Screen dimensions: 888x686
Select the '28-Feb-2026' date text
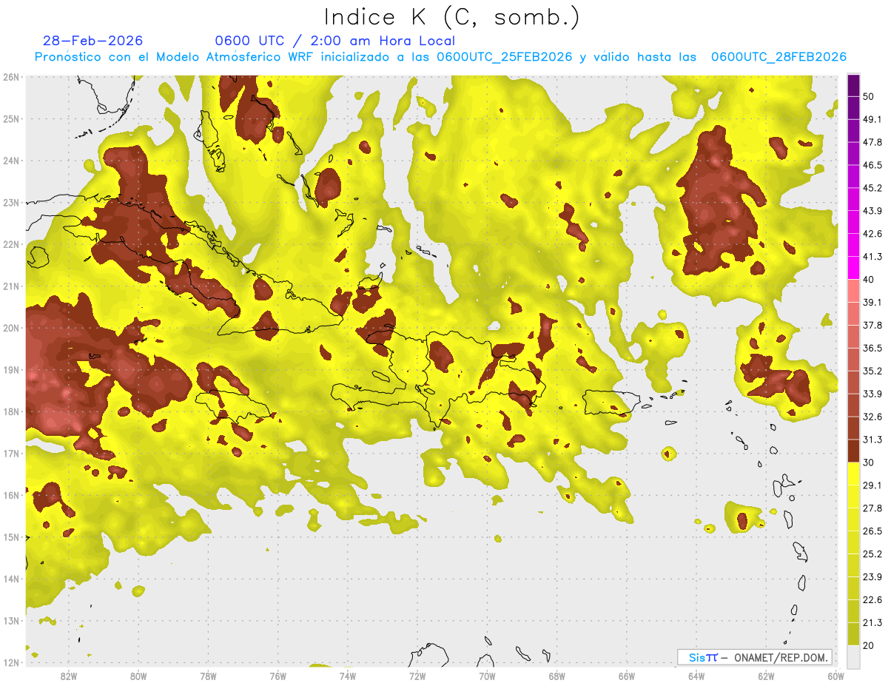coord(92,41)
